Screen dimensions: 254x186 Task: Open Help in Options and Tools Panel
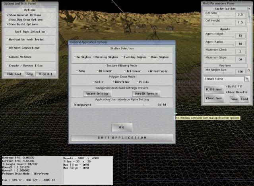(x=30, y=74)
